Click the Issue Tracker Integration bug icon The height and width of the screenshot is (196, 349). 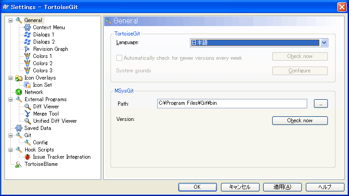[x=27, y=157]
